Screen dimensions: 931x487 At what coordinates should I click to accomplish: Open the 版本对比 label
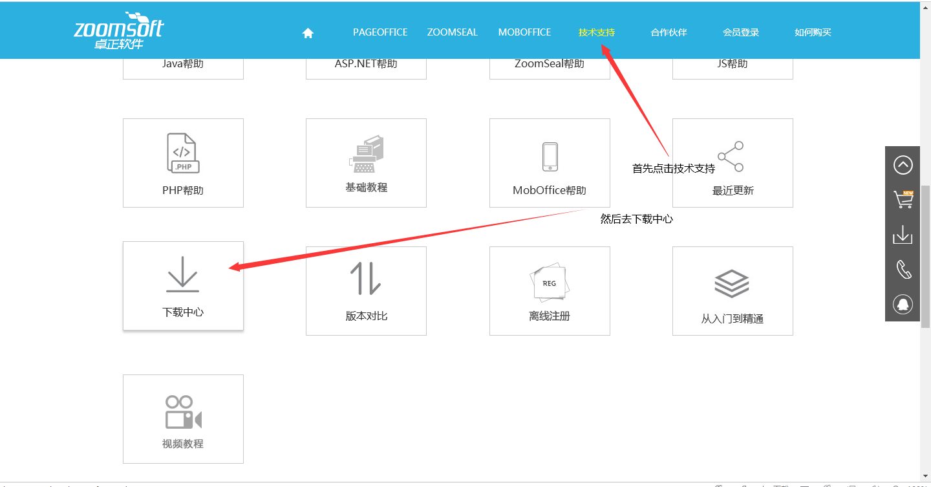pyautogui.click(x=367, y=316)
